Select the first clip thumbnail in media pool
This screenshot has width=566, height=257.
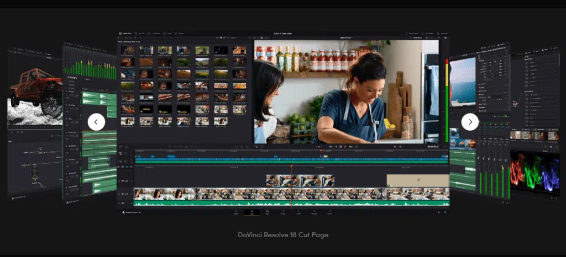(128, 50)
